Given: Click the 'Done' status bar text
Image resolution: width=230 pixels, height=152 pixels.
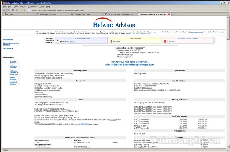Looking at the screenshot, I should [5, 150].
